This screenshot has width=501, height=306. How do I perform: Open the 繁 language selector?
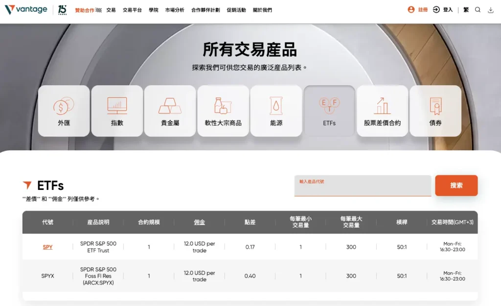click(x=466, y=10)
